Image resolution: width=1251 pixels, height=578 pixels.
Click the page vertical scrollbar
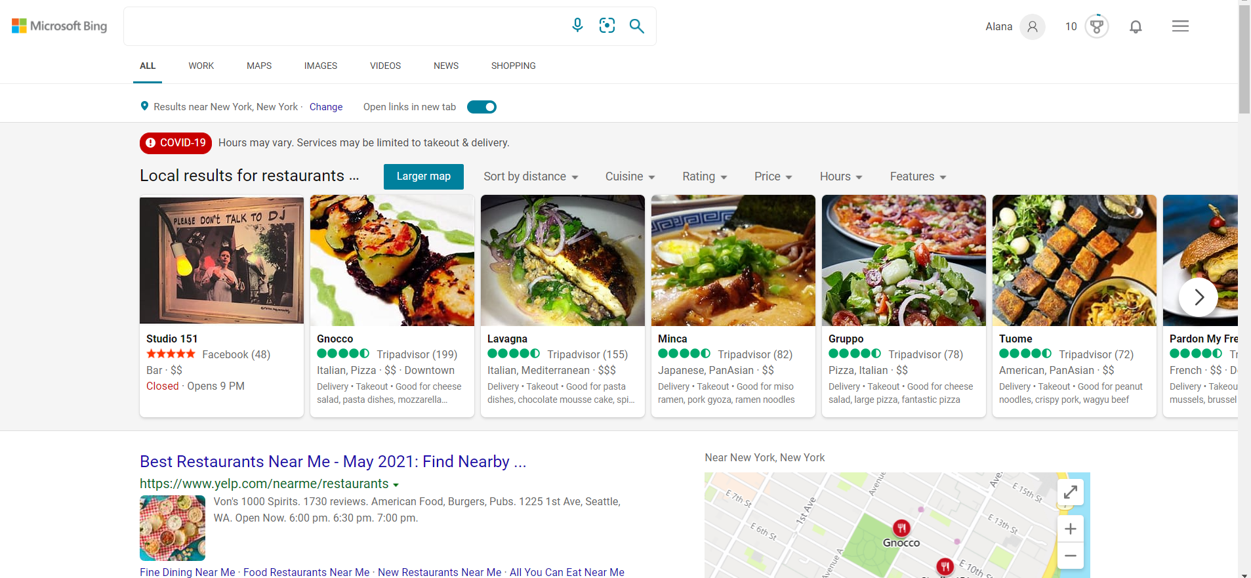tap(1244, 60)
